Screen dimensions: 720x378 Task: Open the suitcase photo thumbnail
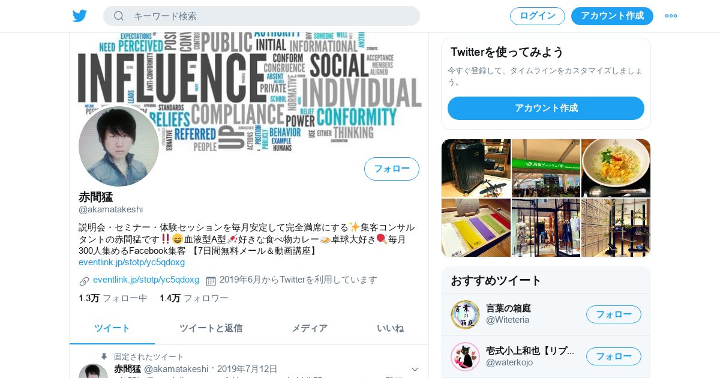[476, 169]
